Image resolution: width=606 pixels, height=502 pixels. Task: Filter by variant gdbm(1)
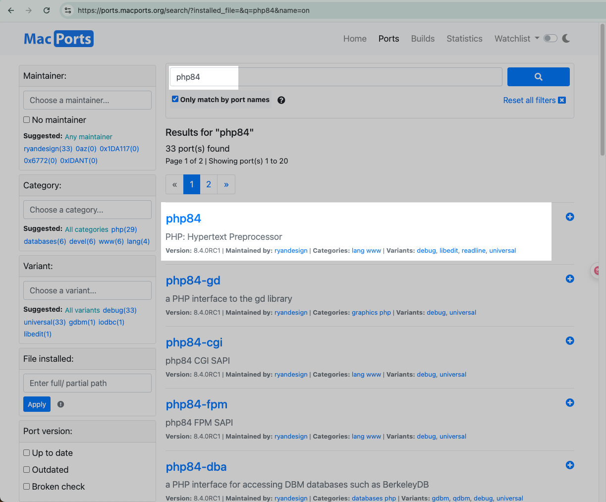point(82,322)
